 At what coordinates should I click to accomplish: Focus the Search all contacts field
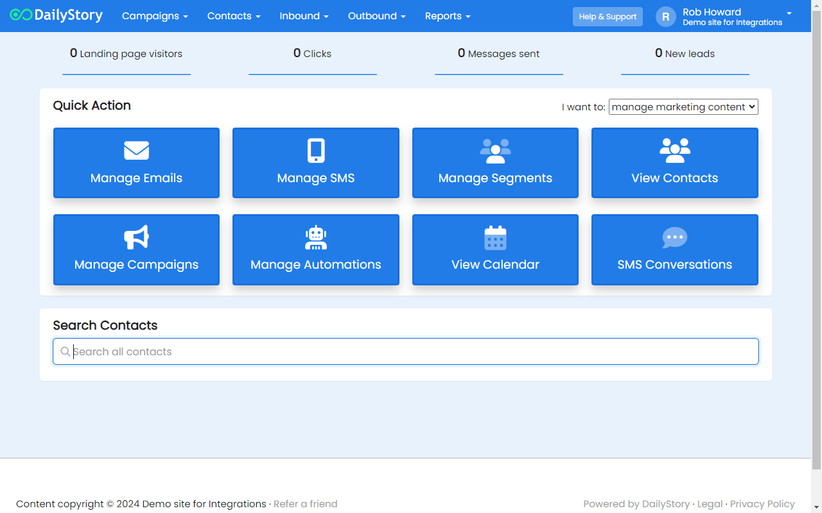[x=411, y=351]
